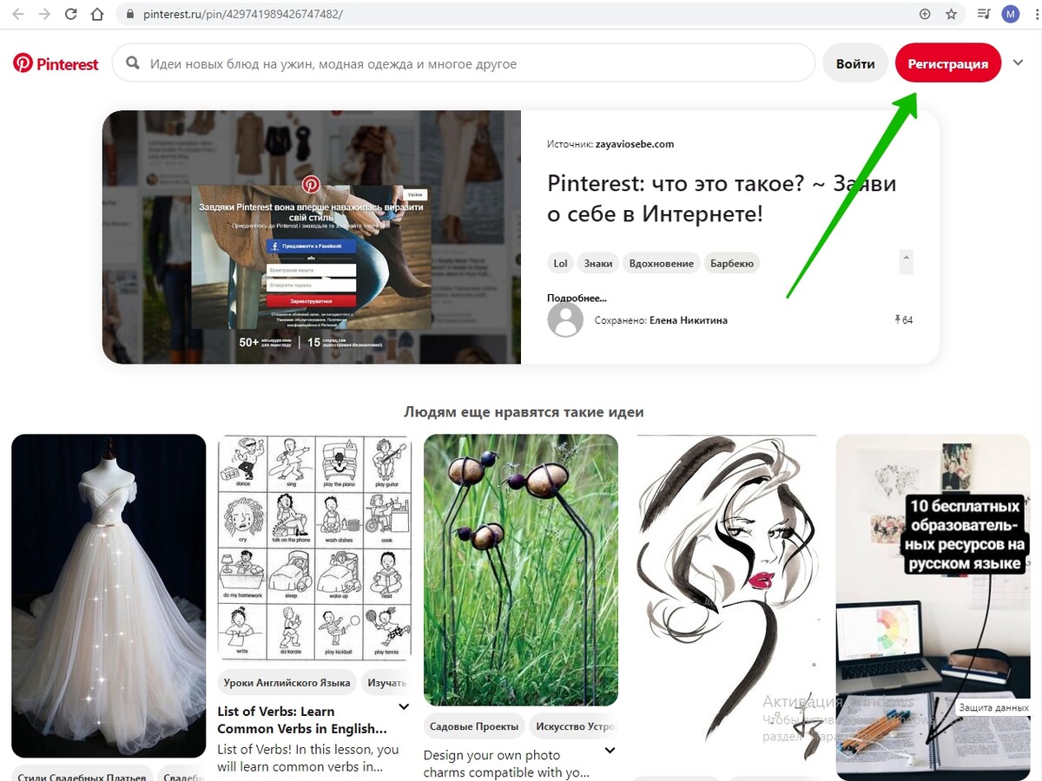The image size is (1042, 781).
Task: Open the fashion sketch portrait pin
Action: click(x=727, y=601)
